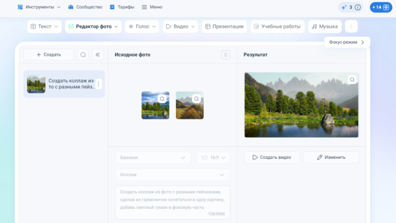Click the result landscape image
396x223 pixels.
pyautogui.click(x=301, y=105)
